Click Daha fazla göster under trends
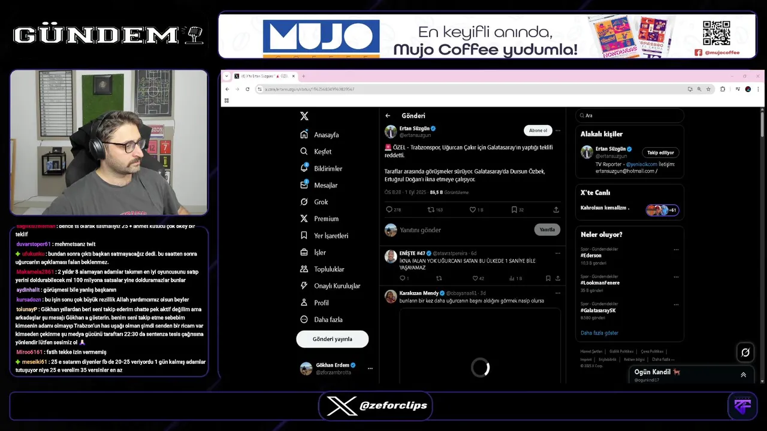This screenshot has height=431, width=767. click(599, 333)
